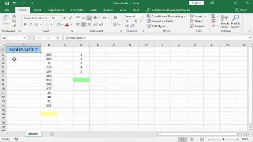Toggle Align Left
Viewport: 253px width, 142px height.
78,24
